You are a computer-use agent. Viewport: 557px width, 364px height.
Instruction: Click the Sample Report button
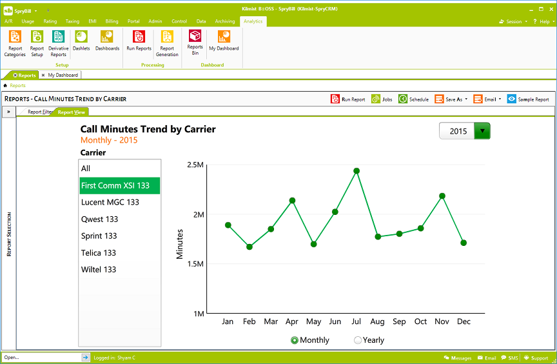coord(528,99)
